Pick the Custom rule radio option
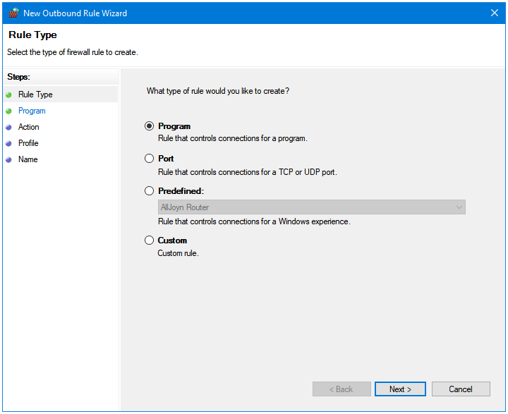Screen dimensions: 508x414 click(x=149, y=241)
